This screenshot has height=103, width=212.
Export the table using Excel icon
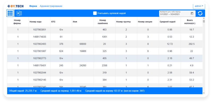click(19, 13)
